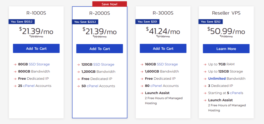
Task: Add the R-3000S plan to cart
Action: (163, 48)
